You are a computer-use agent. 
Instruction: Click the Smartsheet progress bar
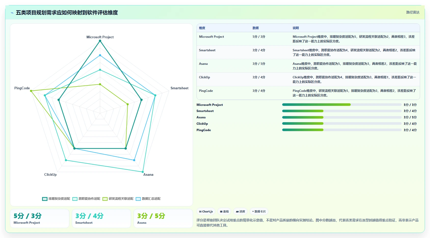[x=342, y=111]
